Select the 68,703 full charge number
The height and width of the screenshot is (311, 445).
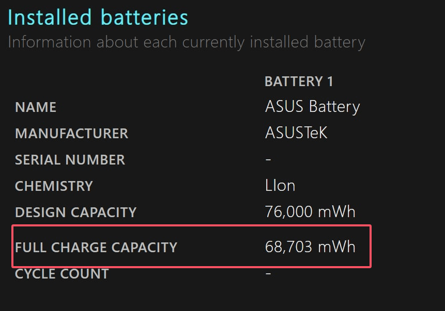[x=288, y=247]
